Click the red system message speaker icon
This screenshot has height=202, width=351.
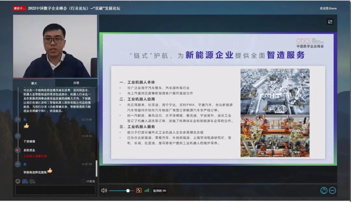18,150
